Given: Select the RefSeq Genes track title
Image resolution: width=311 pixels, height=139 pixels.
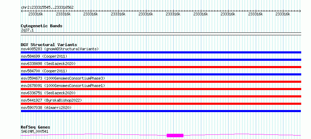Looking at the screenshot, I should pyautogui.click(x=36, y=127).
